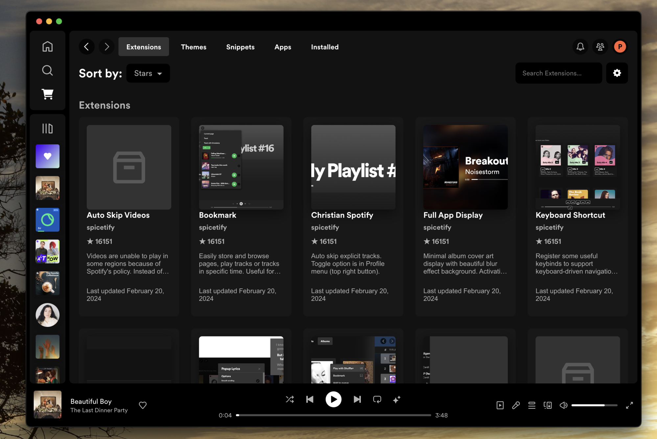
Task: Click the friends activity icon
Action: coord(600,47)
